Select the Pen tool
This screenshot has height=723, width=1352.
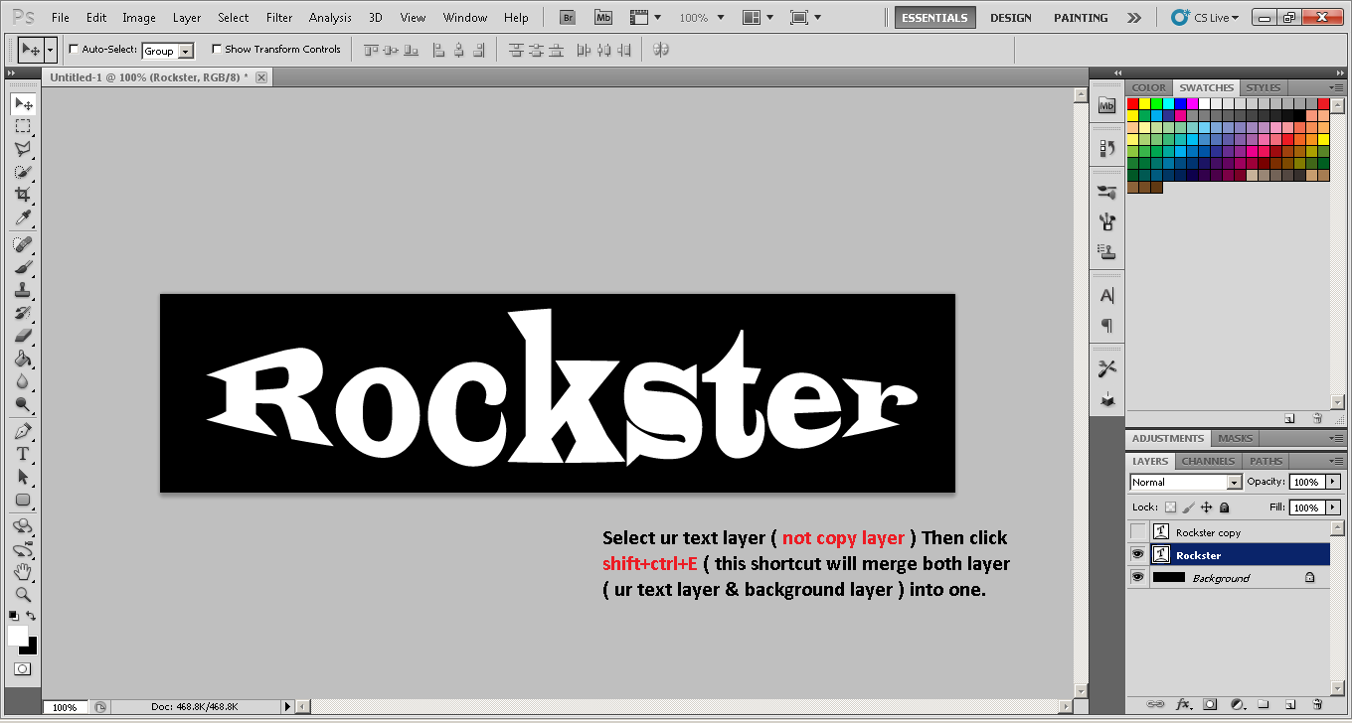pyautogui.click(x=23, y=431)
